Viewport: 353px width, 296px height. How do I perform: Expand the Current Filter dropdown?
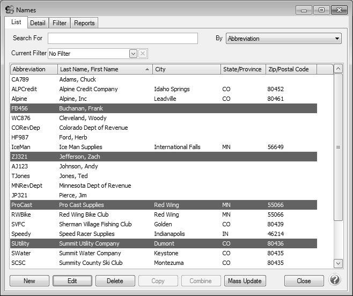(133, 54)
